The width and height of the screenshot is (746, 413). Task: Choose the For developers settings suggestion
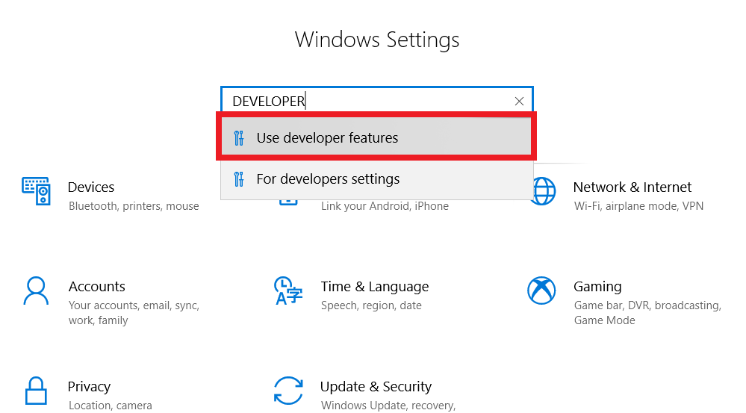[x=328, y=179]
